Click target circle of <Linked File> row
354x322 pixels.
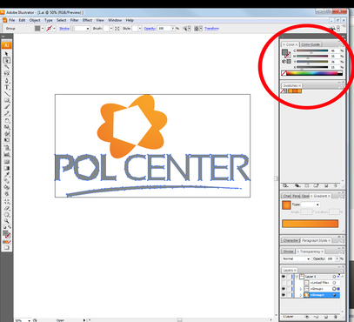coord(334,283)
